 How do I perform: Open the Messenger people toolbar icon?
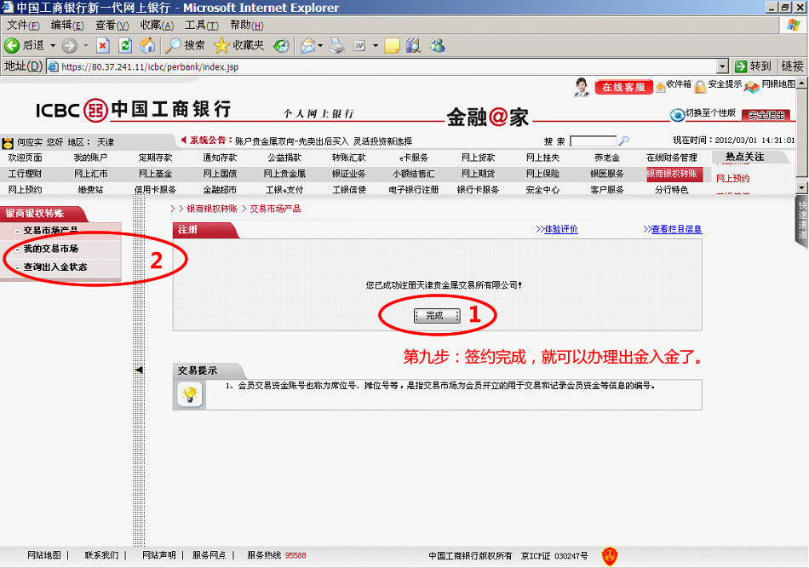click(x=438, y=46)
